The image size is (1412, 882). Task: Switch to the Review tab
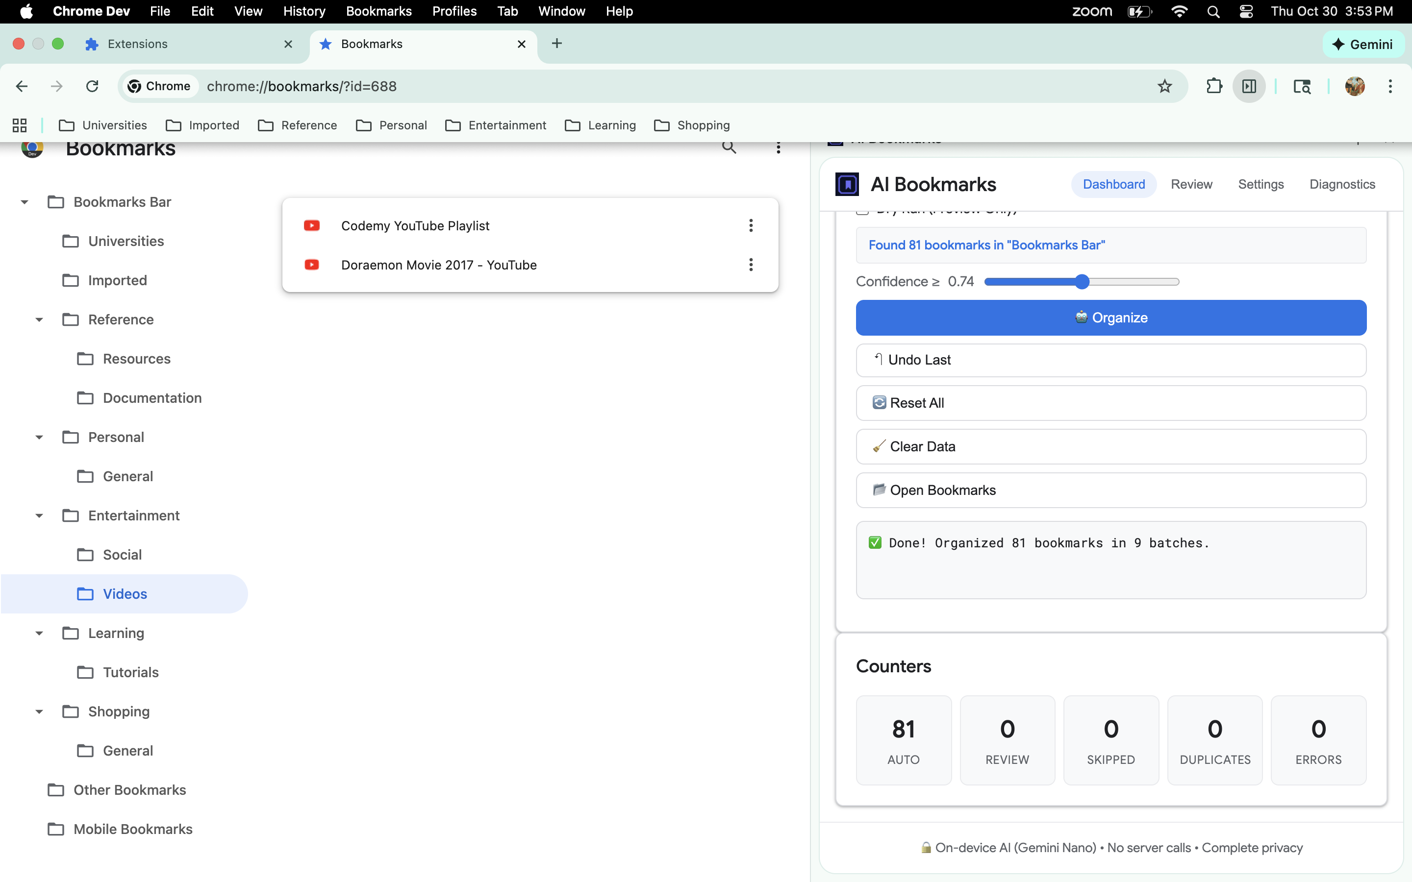(1191, 184)
